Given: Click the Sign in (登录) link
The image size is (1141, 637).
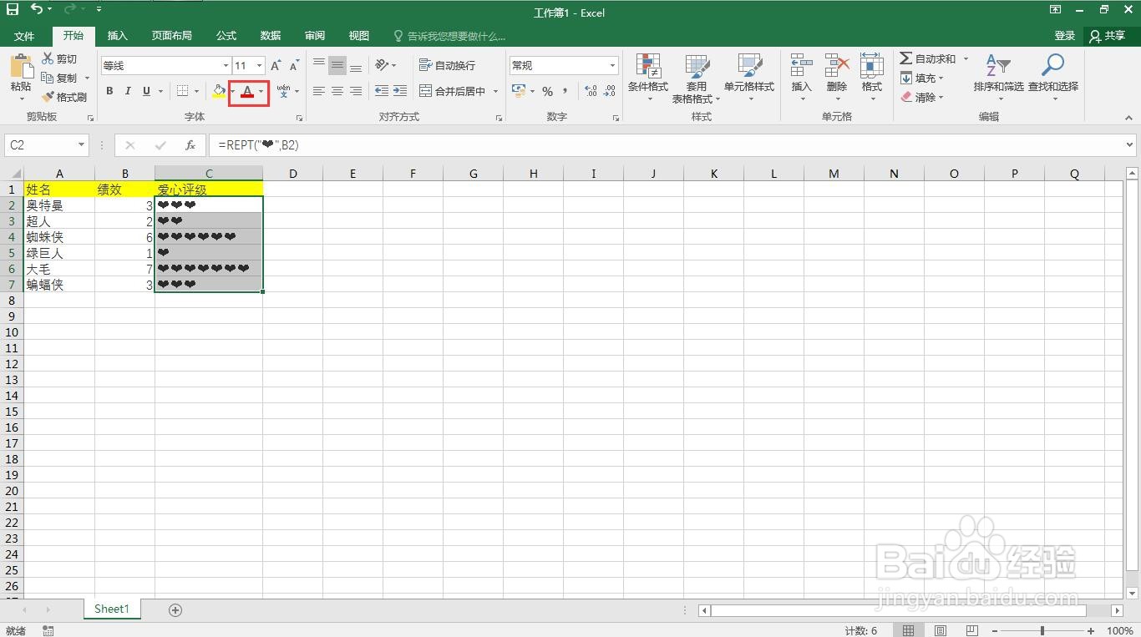Looking at the screenshot, I should tap(1065, 36).
